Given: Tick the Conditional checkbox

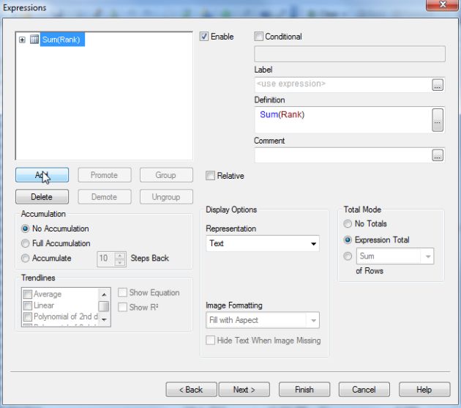Looking at the screenshot, I should 259,37.
